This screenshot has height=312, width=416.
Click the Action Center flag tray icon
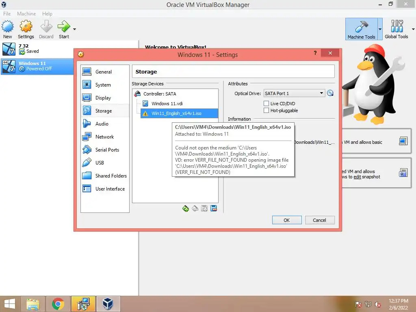coord(358,304)
